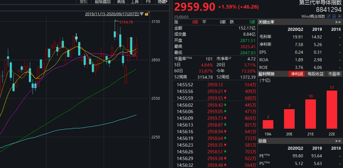Switch to the 每股收益 tab
The width and height of the screenshot is (343, 168).
(x=315, y=74)
